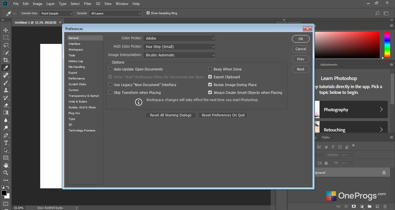Open the Sample Size dropdown

click(56, 13)
